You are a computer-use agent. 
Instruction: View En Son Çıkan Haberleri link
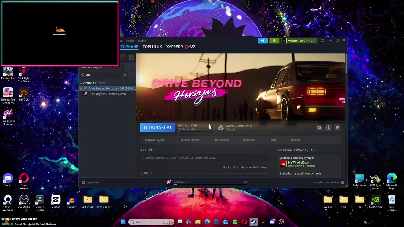tap(245, 167)
